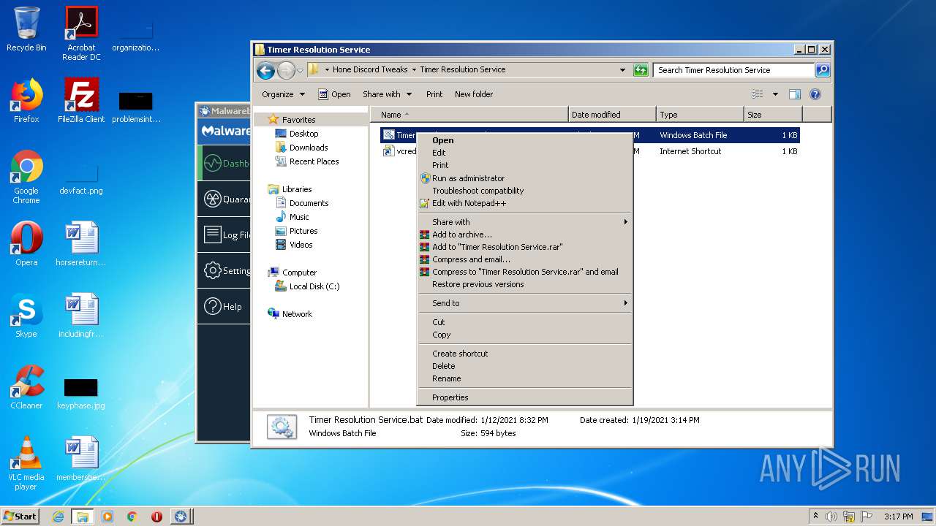Select devfact.png desktop file
The width and height of the screenshot is (936, 526).
pyautogui.click(x=81, y=180)
